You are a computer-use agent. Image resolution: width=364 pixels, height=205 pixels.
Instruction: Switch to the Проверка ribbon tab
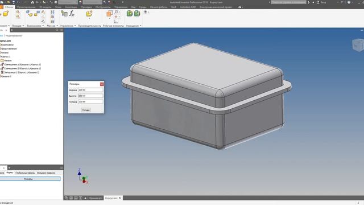click(x=86, y=7)
